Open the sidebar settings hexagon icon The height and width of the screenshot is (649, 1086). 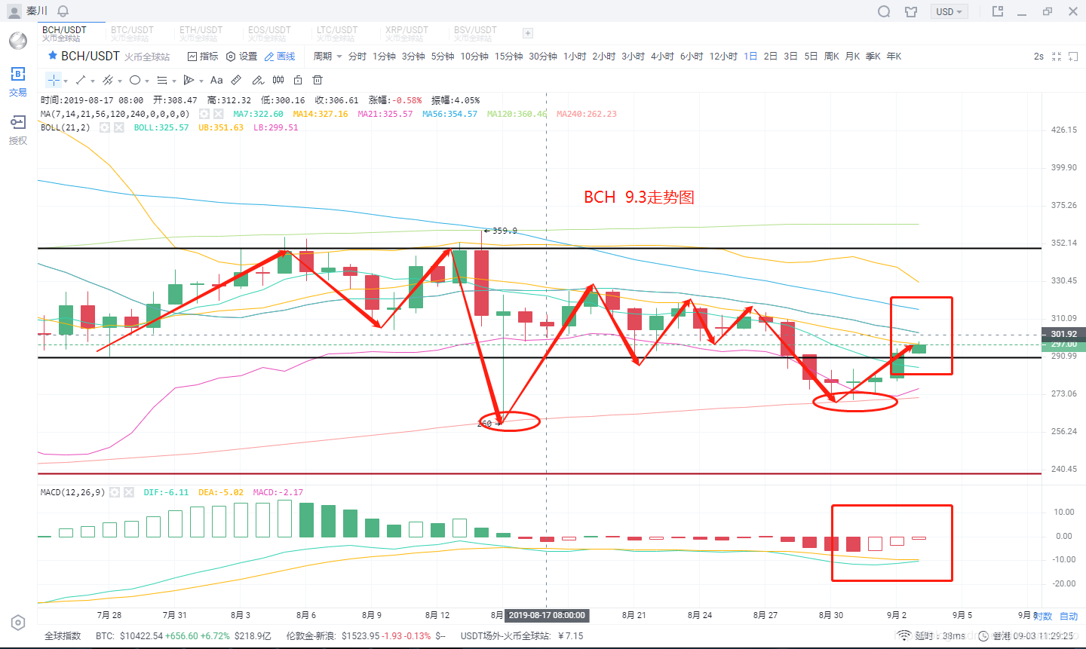pos(18,623)
